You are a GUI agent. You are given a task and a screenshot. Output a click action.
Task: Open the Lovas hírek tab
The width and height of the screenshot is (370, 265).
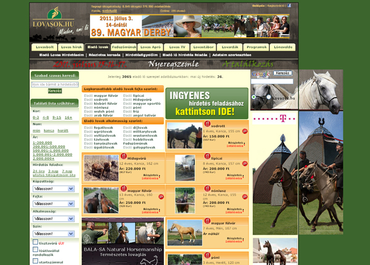71,47
